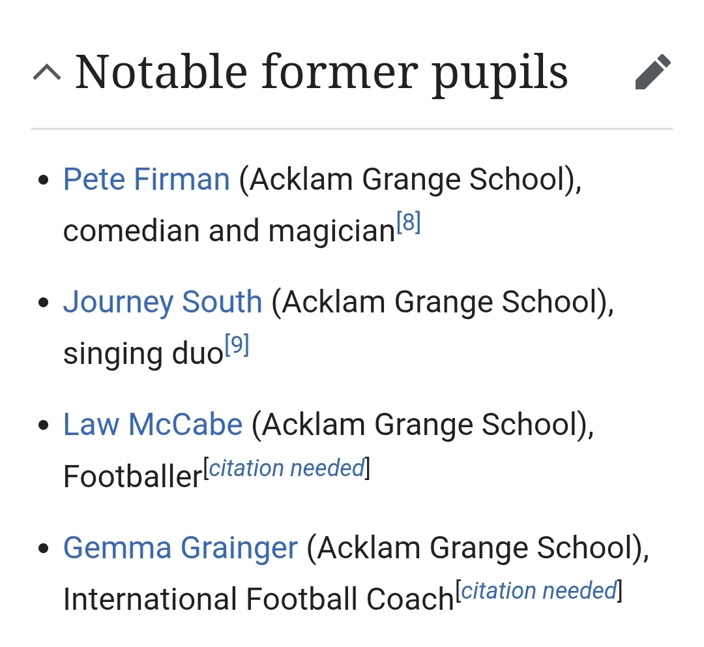Open the Pete Firman link

(146, 179)
